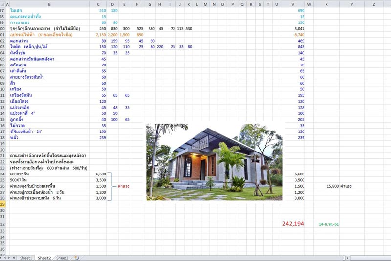Go to the previous sheet with navigation arrow
Viewport: 391px width, 261px height.
(x=5, y=258)
